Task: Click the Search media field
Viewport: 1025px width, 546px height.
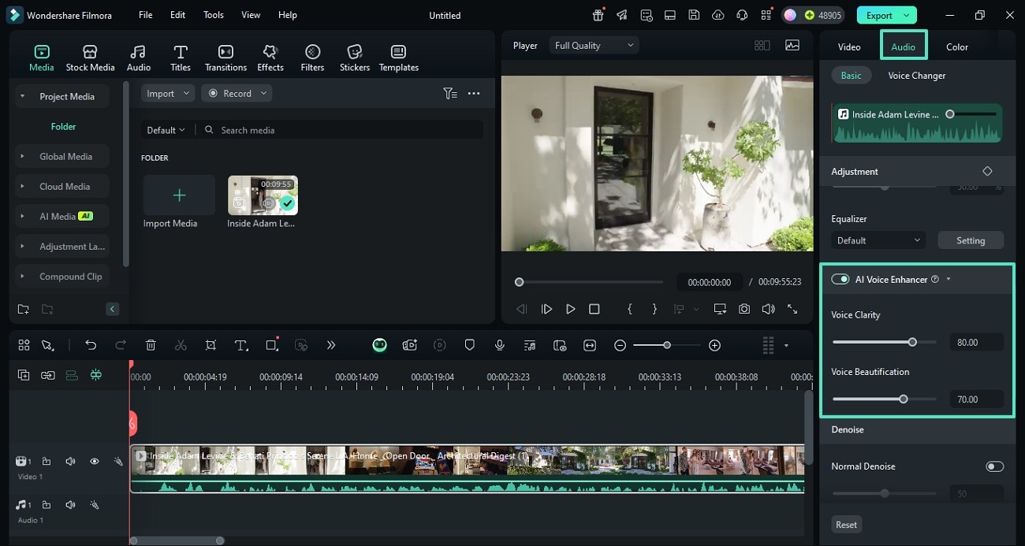Action: tap(342, 130)
